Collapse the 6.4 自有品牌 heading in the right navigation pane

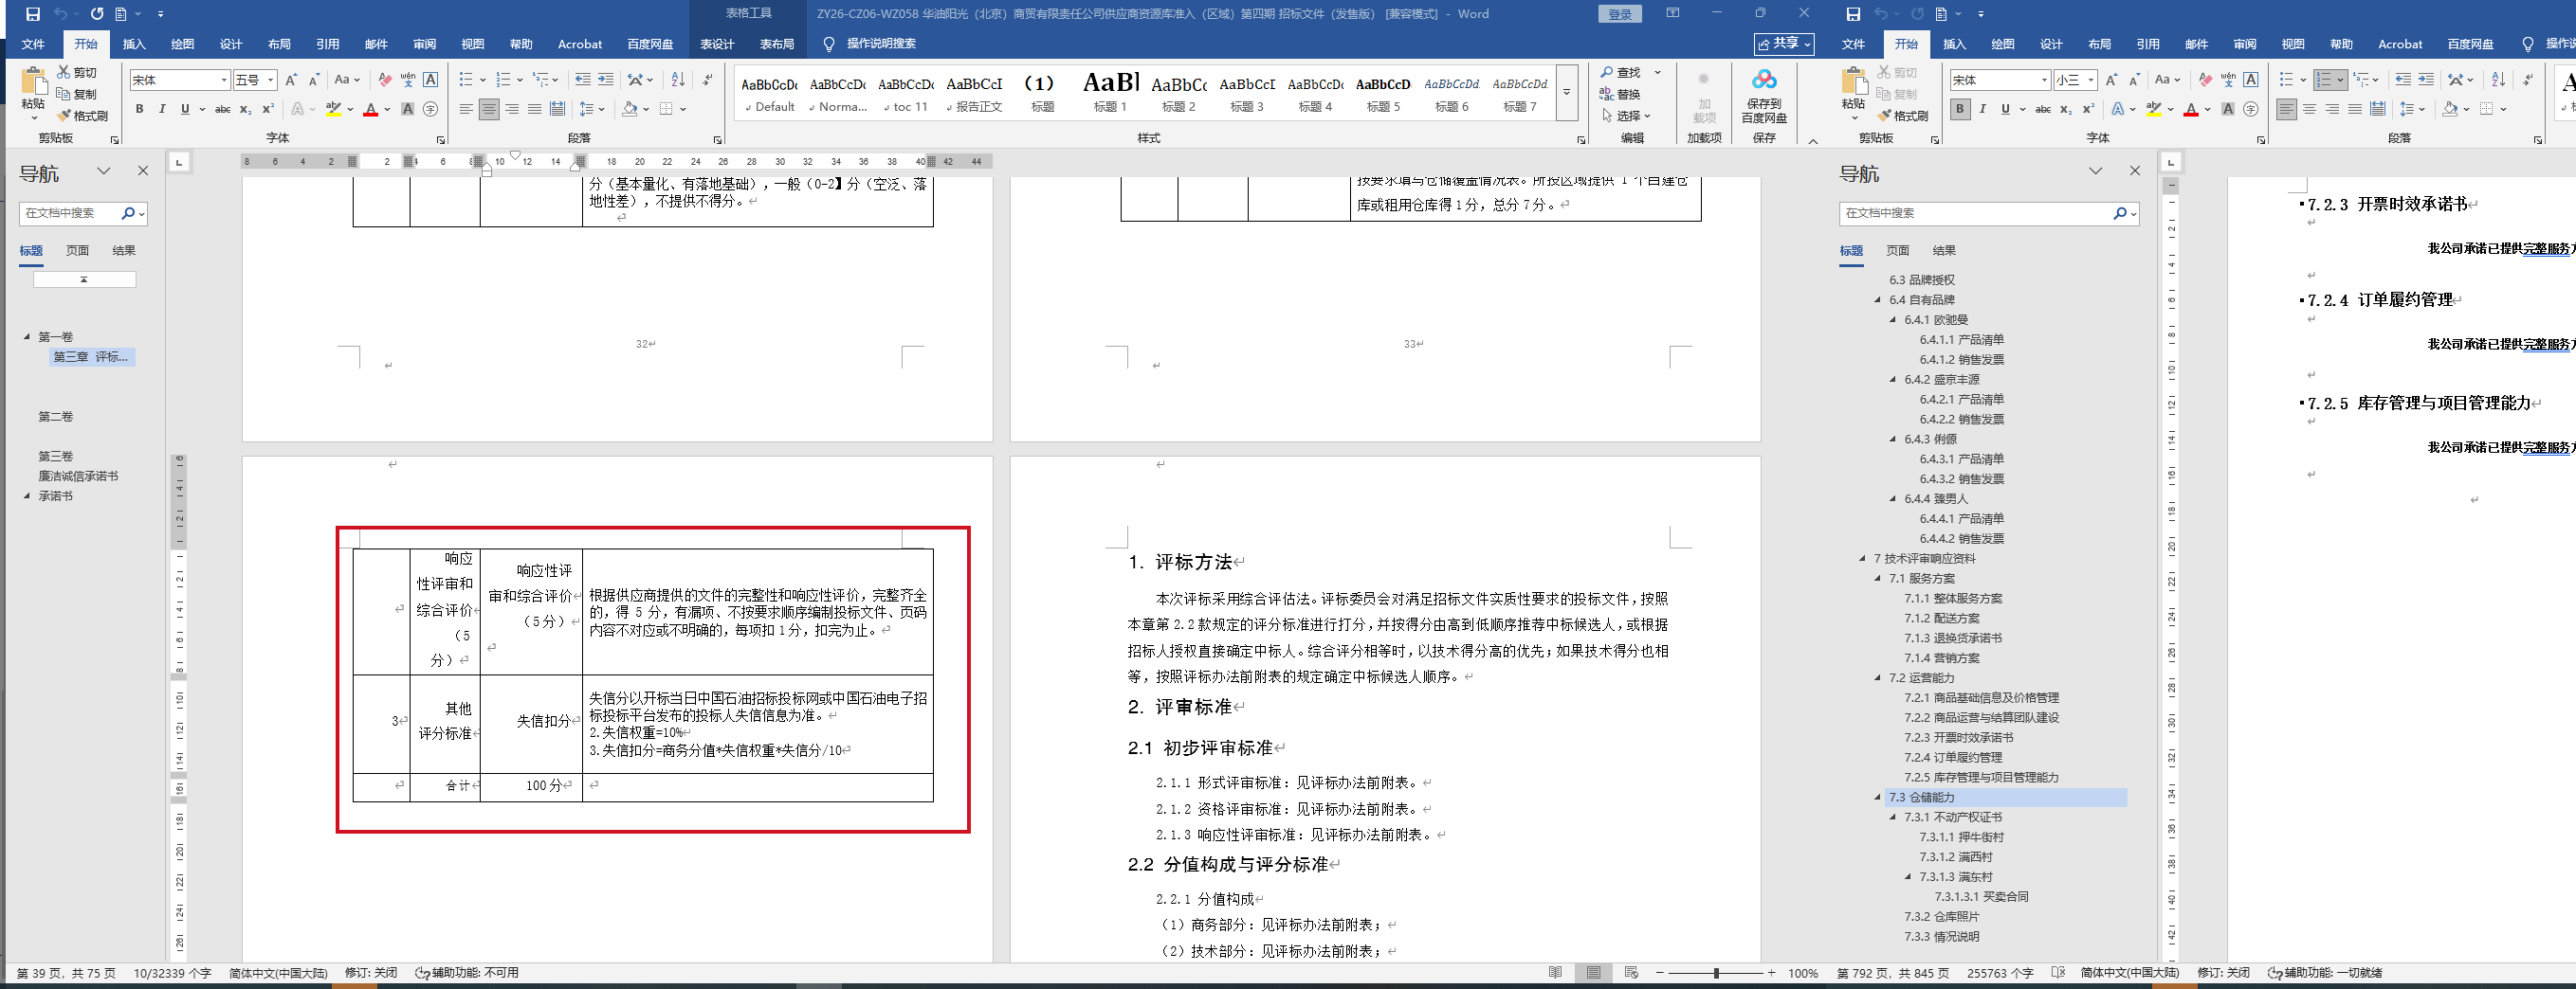(x=1877, y=299)
